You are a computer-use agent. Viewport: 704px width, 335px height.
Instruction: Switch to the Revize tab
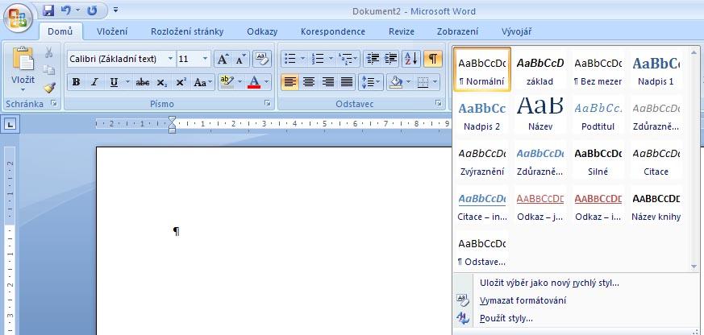402,32
